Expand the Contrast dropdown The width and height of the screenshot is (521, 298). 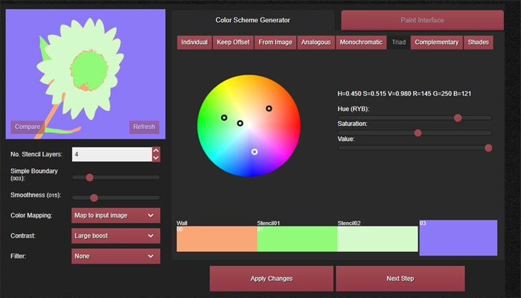tap(115, 236)
